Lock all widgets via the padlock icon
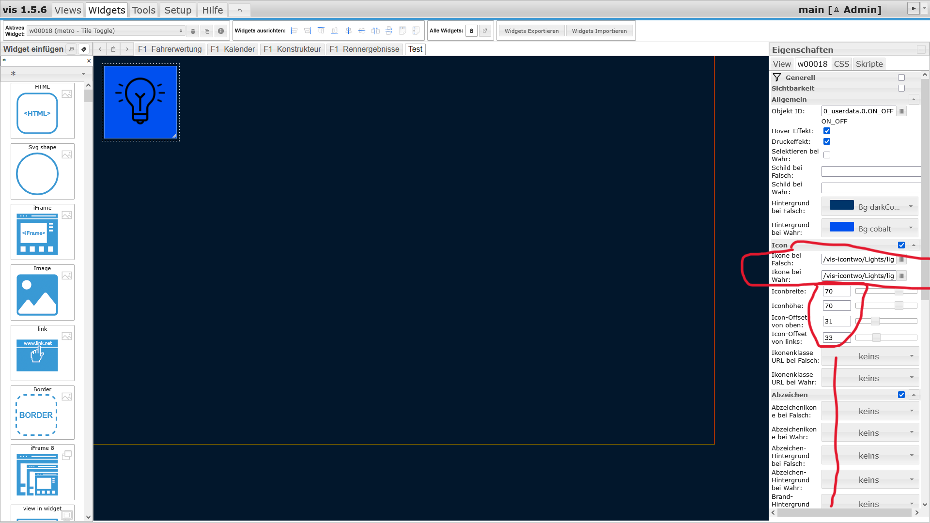The width and height of the screenshot is (930, 523). coord(471,31)
